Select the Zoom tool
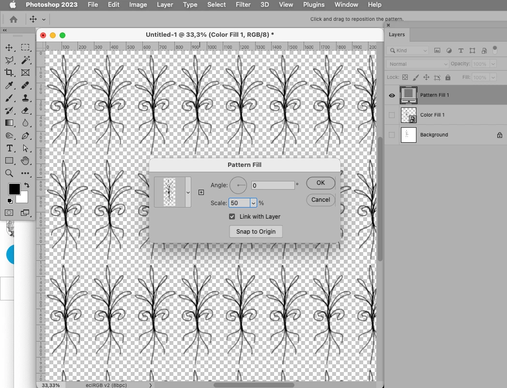The width and height of the screenshot is (507, 388). coord(9,173)
